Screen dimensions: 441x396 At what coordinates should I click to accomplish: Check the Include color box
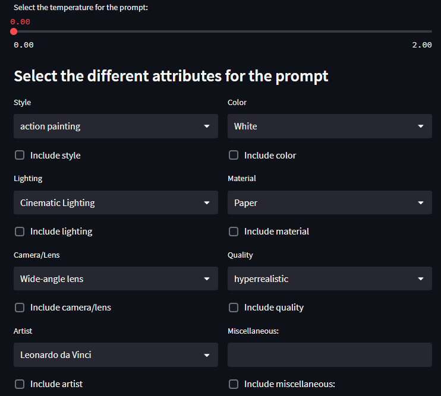coord(234,156)
